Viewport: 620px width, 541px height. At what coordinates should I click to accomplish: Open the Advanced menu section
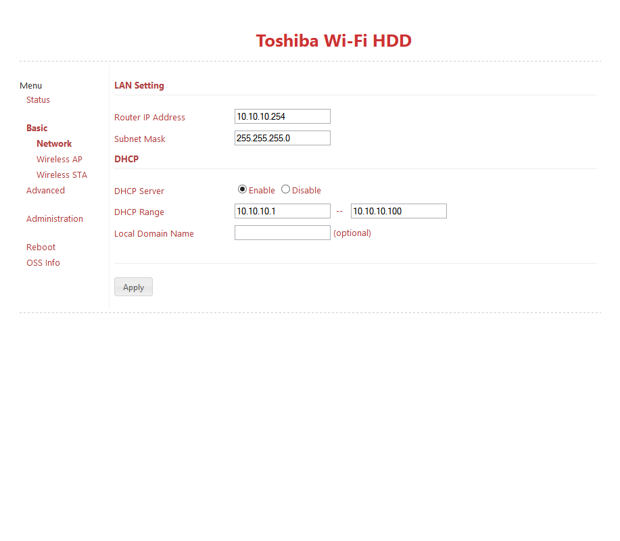[x=45, y=190]
